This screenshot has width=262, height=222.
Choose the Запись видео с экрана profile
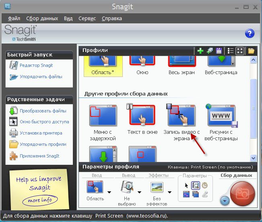[x=182, y=123]
